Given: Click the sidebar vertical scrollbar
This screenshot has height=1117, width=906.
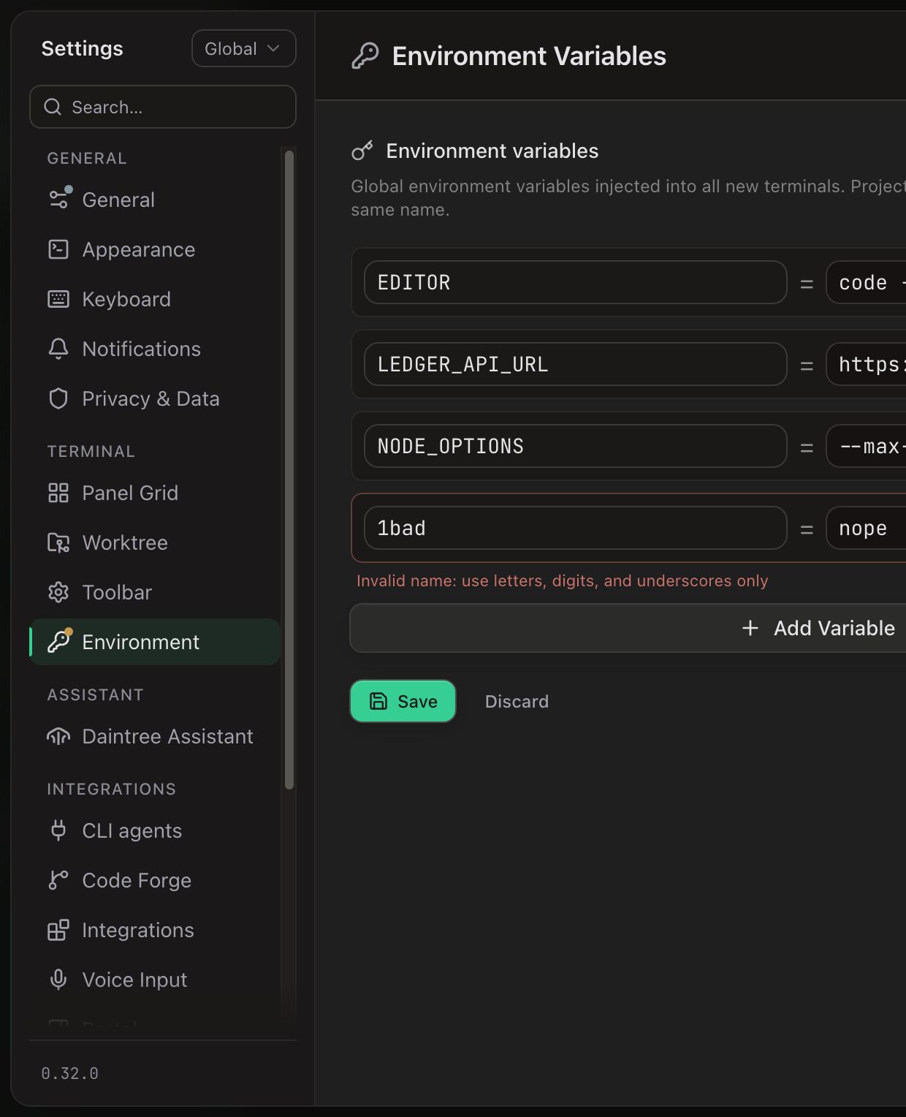Looking at the screenshot, I should [x=289, y=469].
